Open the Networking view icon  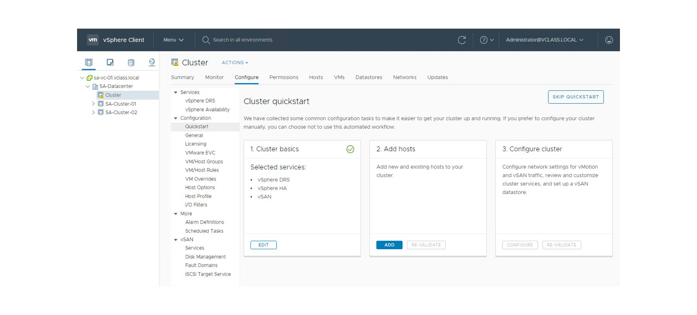(152, 62)
